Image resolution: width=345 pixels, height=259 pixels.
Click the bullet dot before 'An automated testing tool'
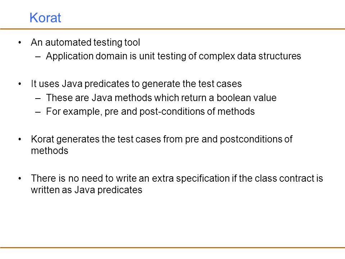click(20, 42)
